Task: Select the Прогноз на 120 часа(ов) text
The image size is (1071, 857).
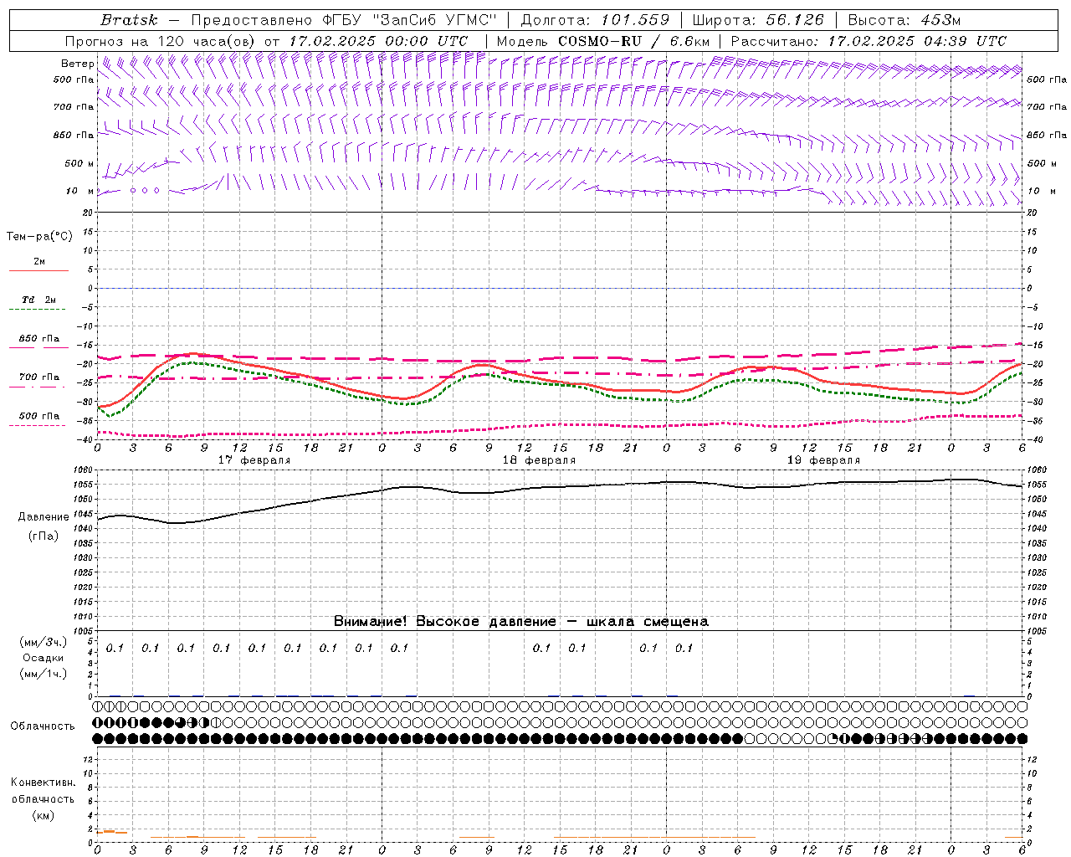Action: (x=161, y=41)
